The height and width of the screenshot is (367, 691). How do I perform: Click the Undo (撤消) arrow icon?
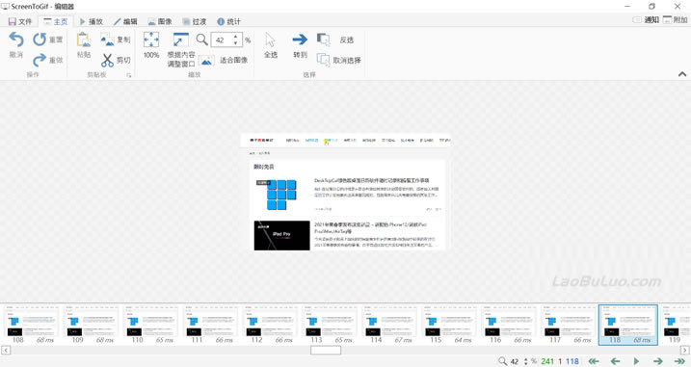16,39
